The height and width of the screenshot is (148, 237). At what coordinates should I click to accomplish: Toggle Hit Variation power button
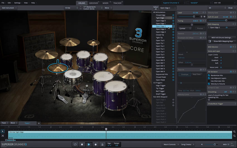point(231,72)
